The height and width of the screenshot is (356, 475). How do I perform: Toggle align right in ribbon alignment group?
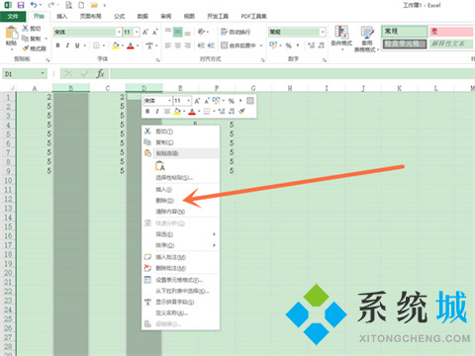(187, 45)
